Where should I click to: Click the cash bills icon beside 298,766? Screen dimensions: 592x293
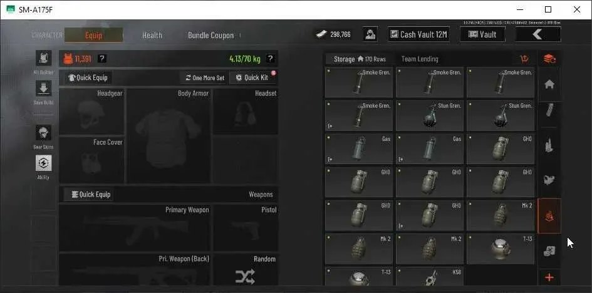tap(321, 34)
